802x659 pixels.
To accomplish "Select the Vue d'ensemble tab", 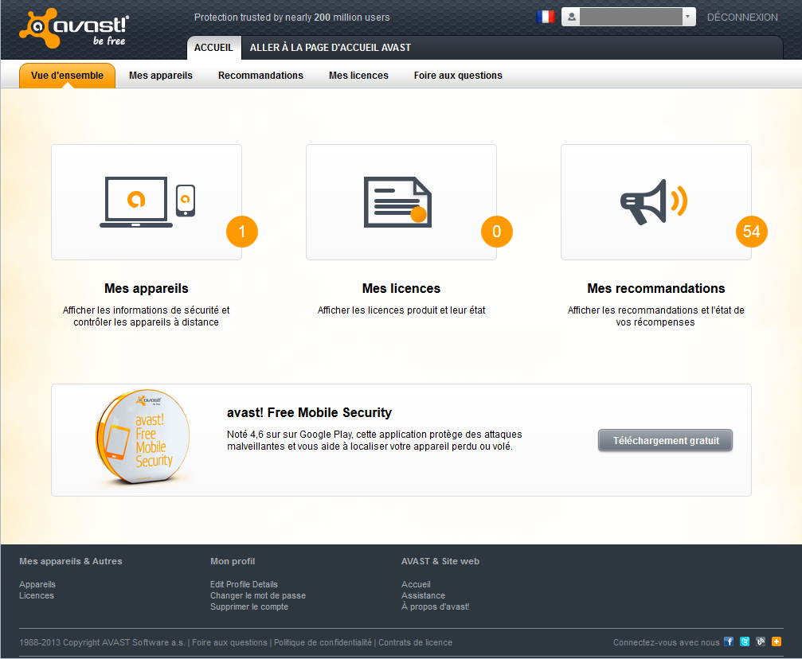I will [x=67, y=76].
